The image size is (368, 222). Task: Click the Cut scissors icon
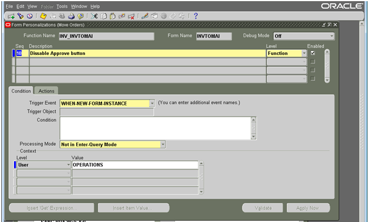point(94,16)
